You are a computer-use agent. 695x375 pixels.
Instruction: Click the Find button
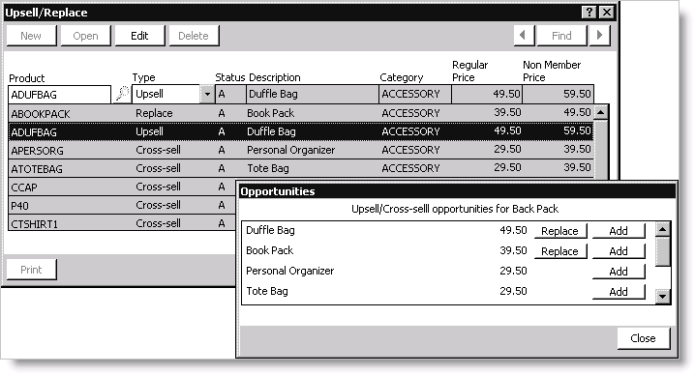561,36
